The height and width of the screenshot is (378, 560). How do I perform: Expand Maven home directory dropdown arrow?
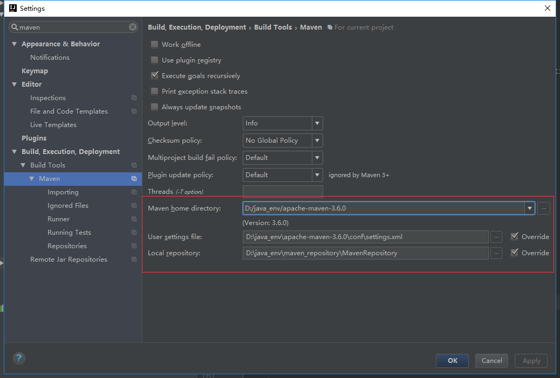pyautogui.click(x=529, y=208)
